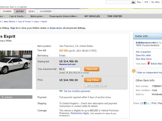Switch to the DEALS tab
Viewport: 162px width, 121px height.
[x=32, y=11]
